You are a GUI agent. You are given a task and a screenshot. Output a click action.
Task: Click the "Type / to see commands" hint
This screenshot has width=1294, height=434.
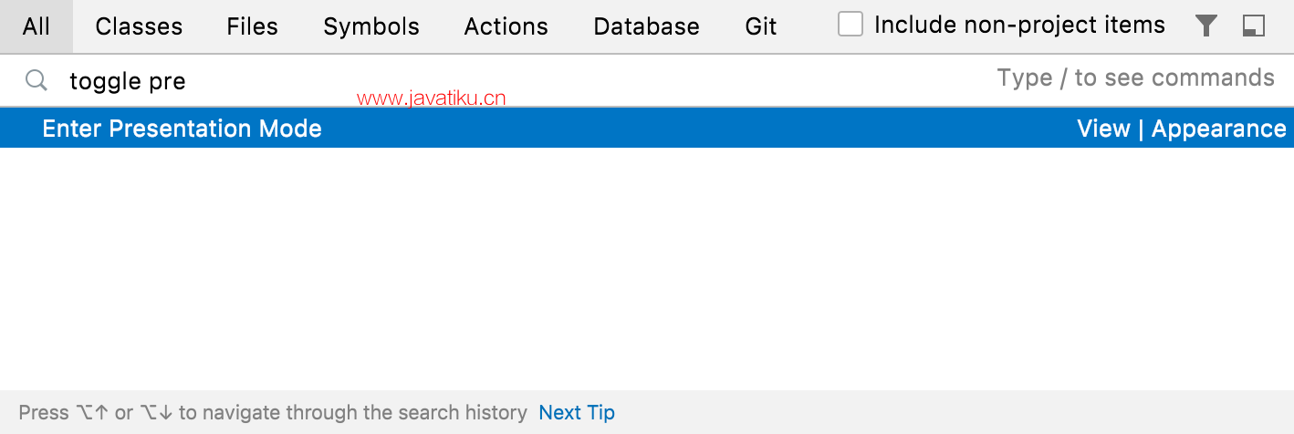click(1136, 77)
